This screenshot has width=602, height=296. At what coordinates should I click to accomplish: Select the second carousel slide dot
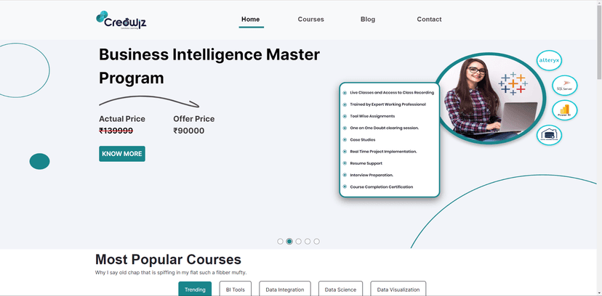[289, 242]
